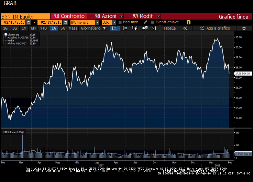Select the YTD time range tab
This screenshot has width=253, height=182.
tap(43, 28)
